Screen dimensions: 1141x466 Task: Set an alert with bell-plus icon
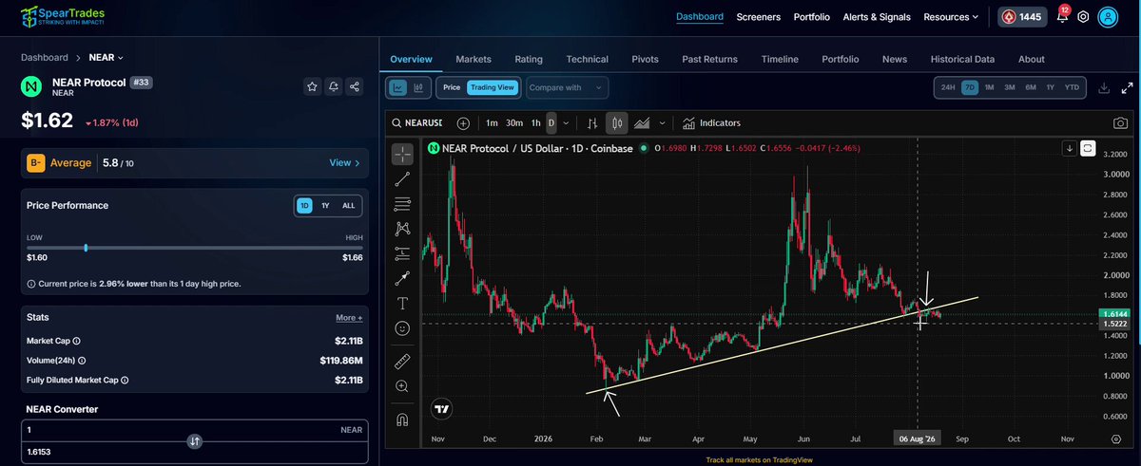[x=333, y=86]
